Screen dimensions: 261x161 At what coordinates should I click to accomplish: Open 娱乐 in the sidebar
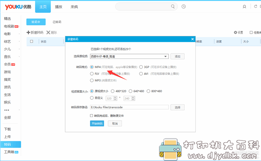tap(7, 102)
